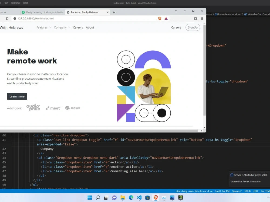Close the Bootstrap Site By Hebrews tab

pos(108,12)
